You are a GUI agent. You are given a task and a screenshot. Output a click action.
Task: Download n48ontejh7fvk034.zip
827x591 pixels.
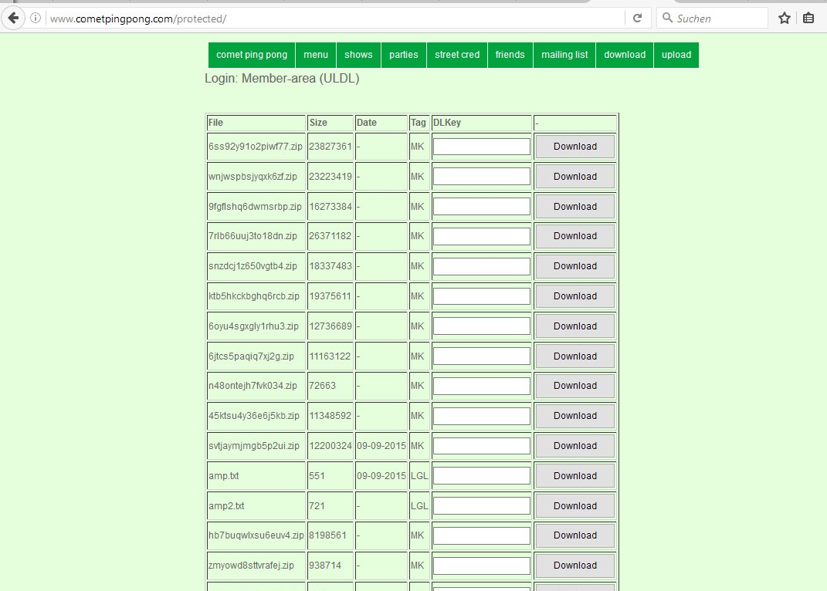(575, 386)
